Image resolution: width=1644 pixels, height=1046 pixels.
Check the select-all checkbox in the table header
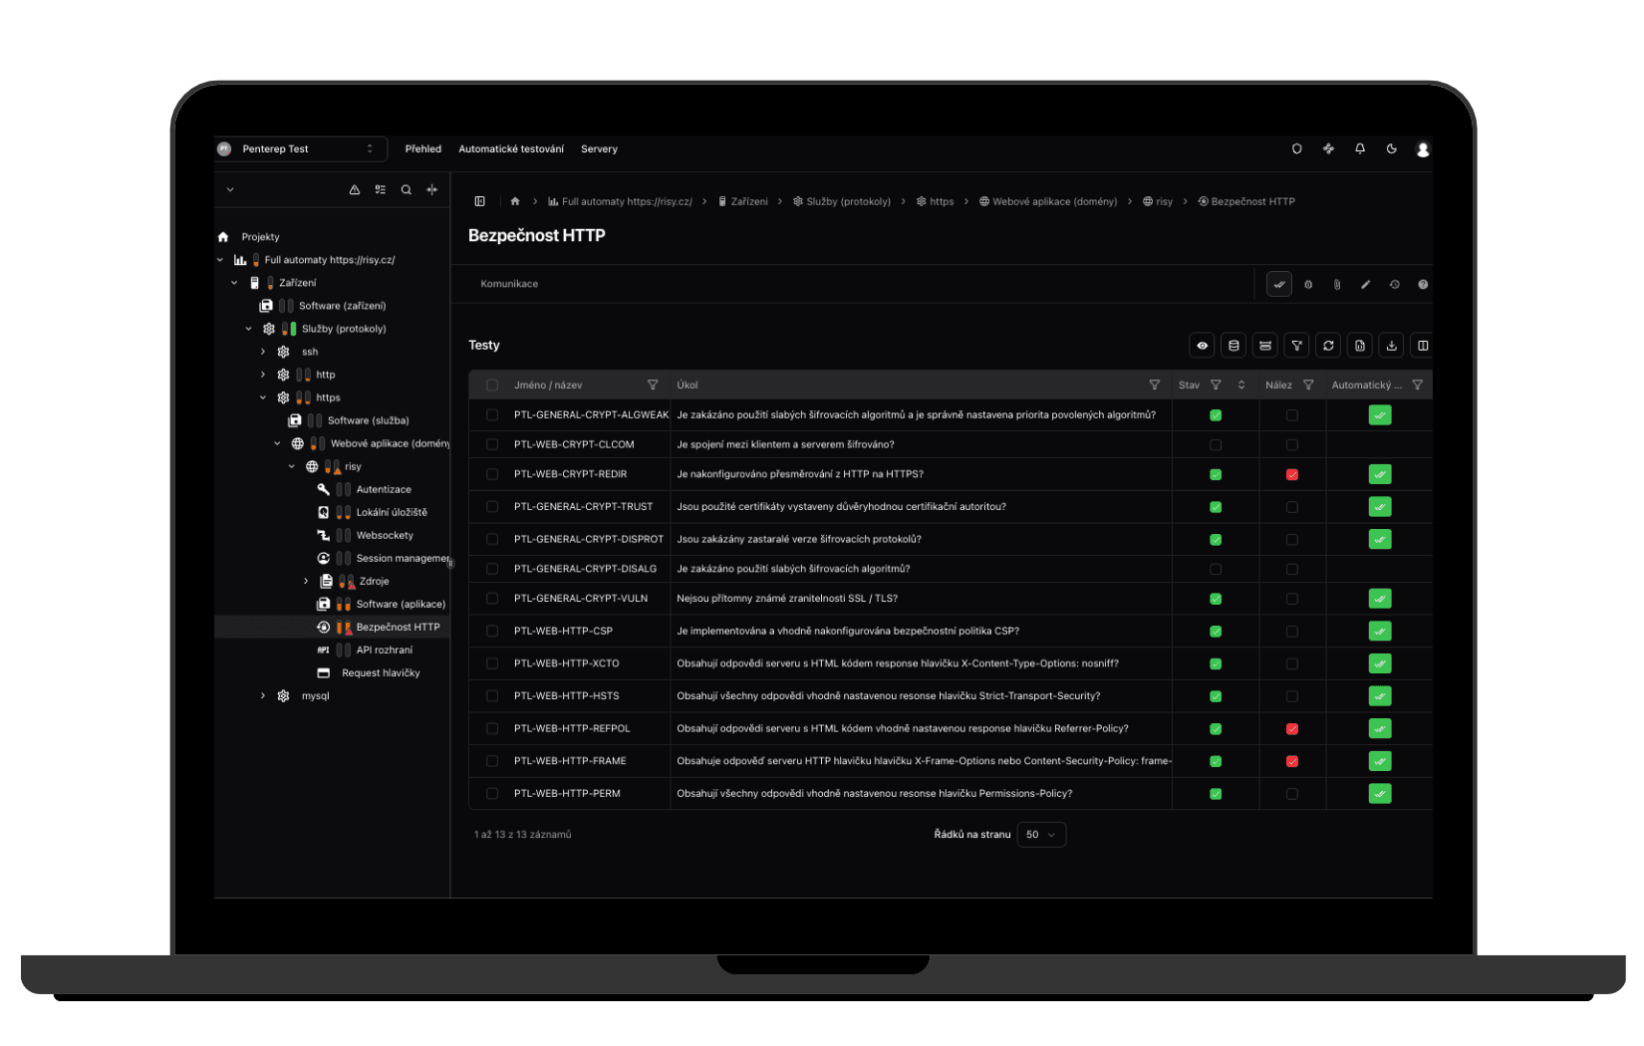(x=492, y=386)
